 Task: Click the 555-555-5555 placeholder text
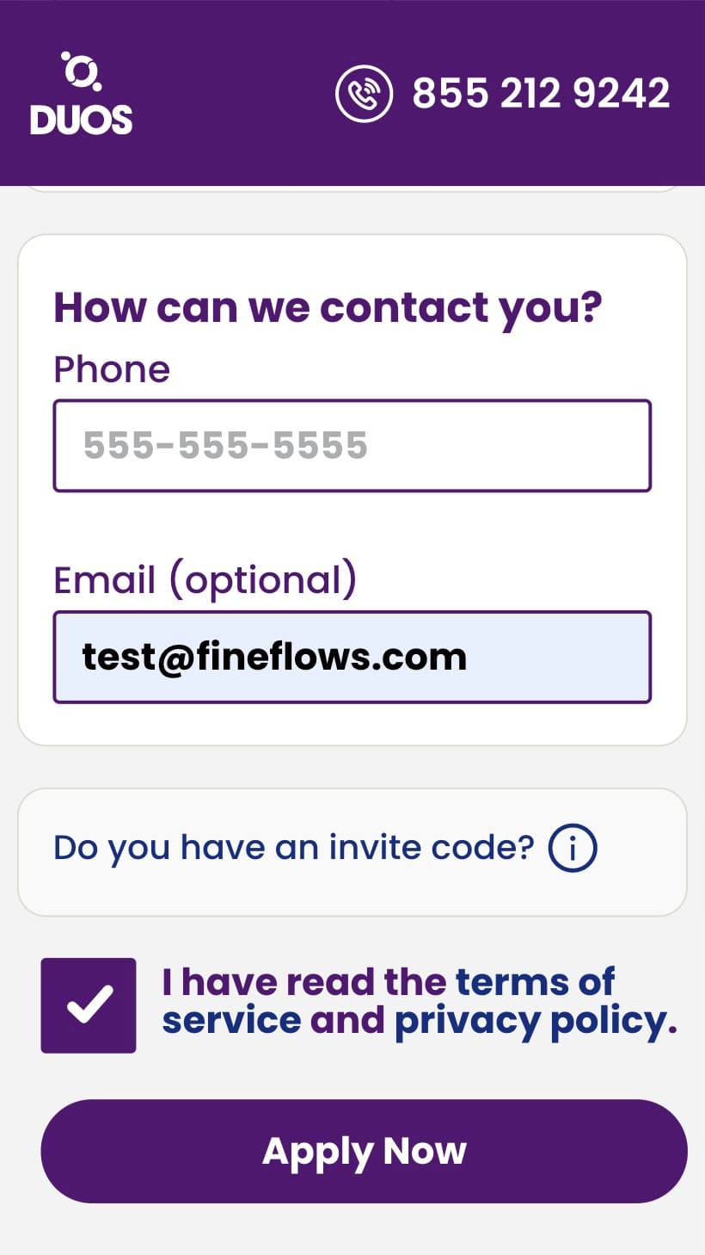click(x=225, y=446)
